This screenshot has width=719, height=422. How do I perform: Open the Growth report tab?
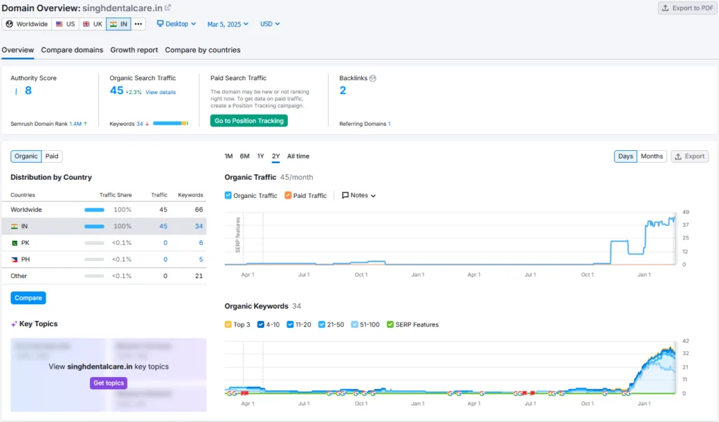[134, 50]
